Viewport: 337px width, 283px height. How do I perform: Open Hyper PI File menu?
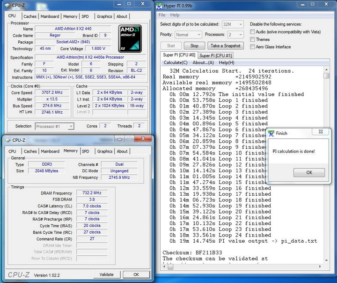[162, 15]
